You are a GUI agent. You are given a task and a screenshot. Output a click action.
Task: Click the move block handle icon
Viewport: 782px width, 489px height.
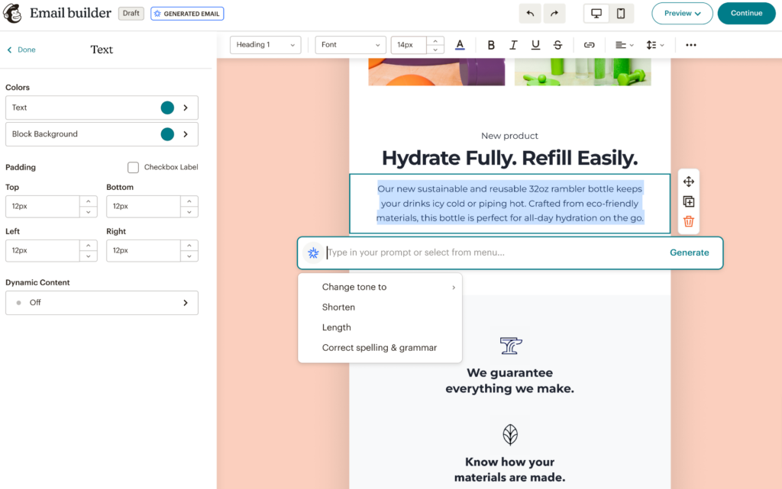(689, 182)
